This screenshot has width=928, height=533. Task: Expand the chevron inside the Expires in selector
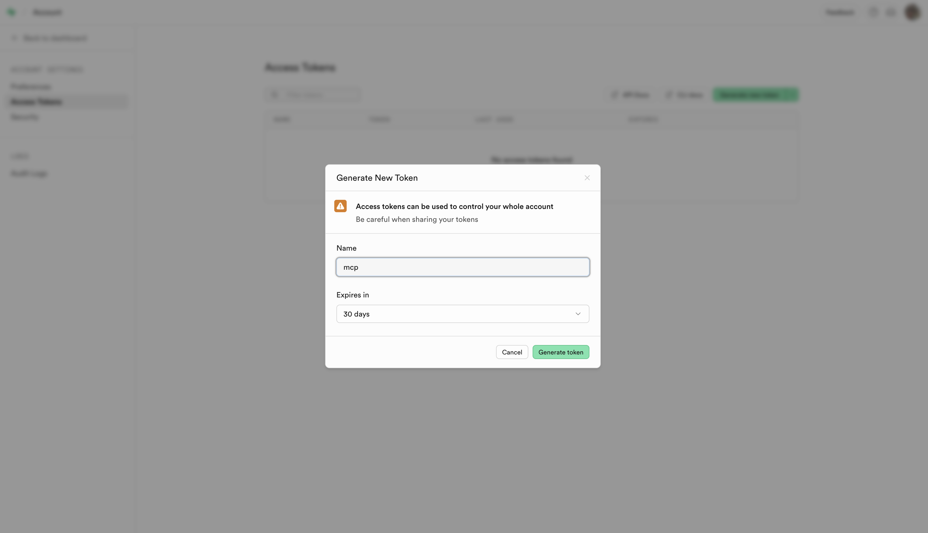(578, 314)
